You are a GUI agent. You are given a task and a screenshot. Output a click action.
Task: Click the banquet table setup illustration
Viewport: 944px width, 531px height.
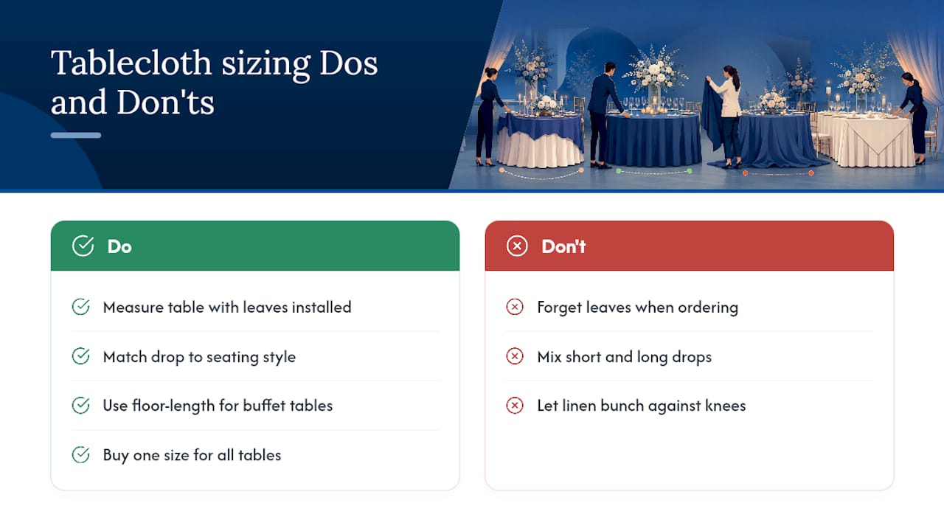(x=697, y=95)
